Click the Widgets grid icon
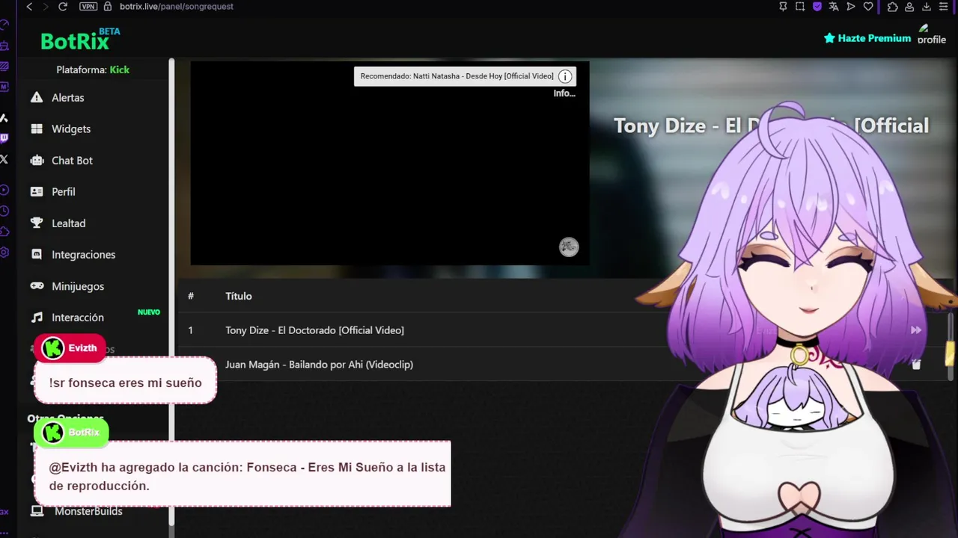Image resolution: width=958 pixels, height=538 pixels. pyautogui.click(x=36, y=129)
